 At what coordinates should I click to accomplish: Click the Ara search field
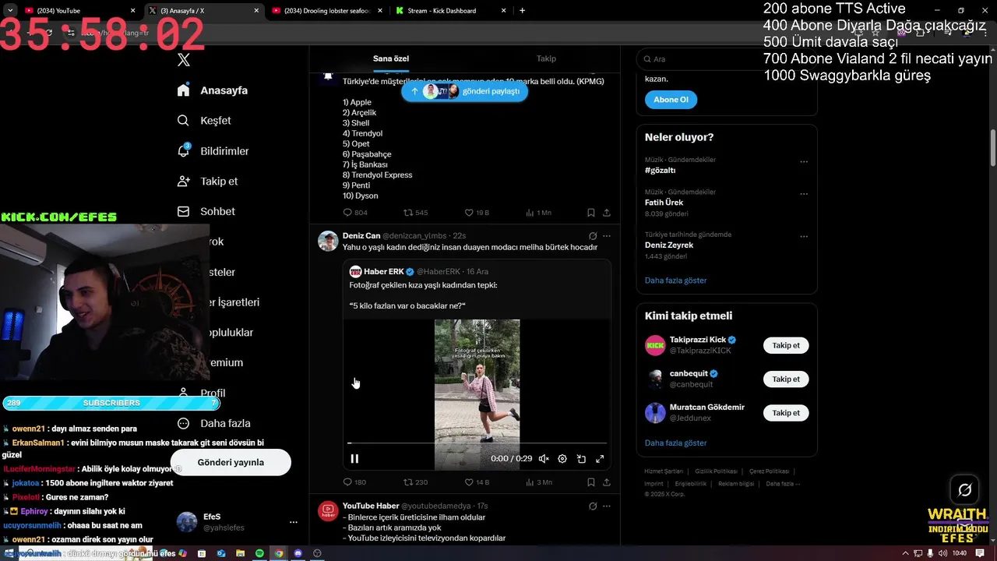pos(726,59)
